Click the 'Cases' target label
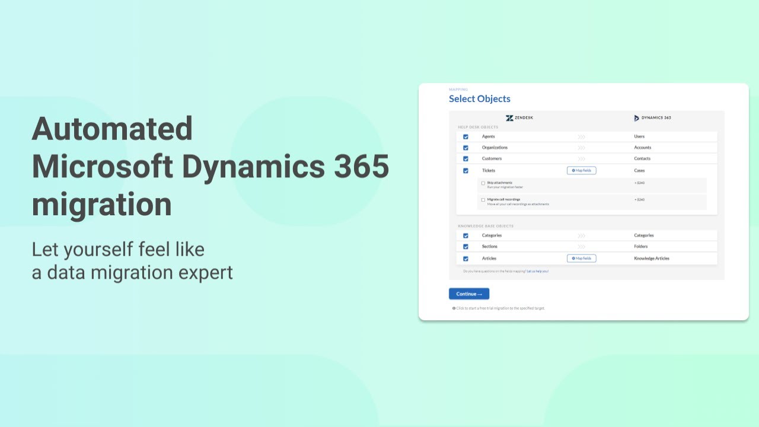This screenshot has width=759, height=427. pyautogui.click(x=640, y=171)
